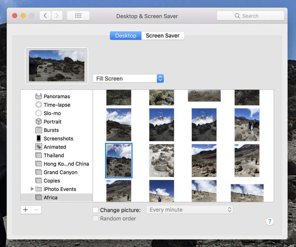Select the Screenshots label
This screenshot has width=296, height=247.
click(x=58, y=139)
